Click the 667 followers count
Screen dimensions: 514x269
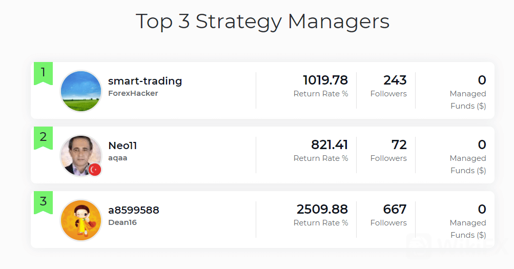tap(395, 210)
